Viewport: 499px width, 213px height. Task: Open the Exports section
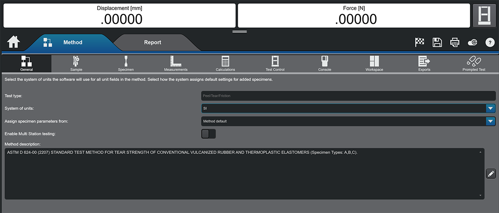pyautogui.click(x=424, y=64)
